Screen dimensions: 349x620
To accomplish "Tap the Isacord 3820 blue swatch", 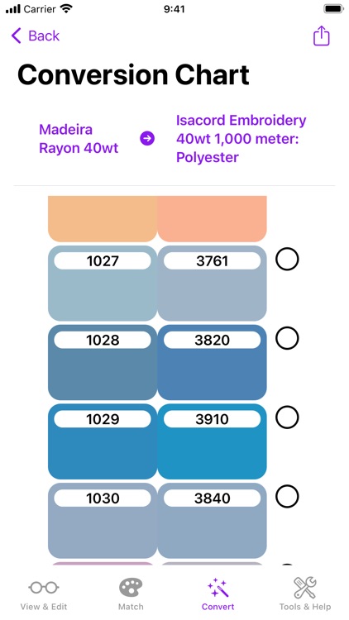I will [212, 362].
